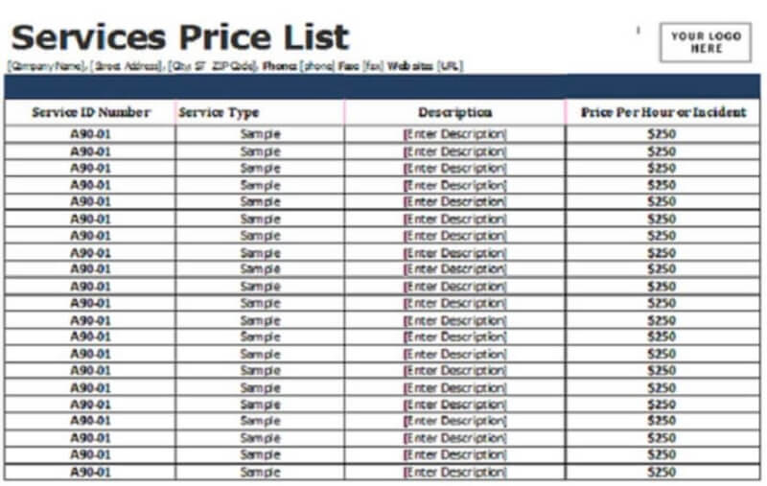The width and height of the screenshot is (767, 486).
Task: Click the last row [Enter Description] cell
Action: [454, 472]
